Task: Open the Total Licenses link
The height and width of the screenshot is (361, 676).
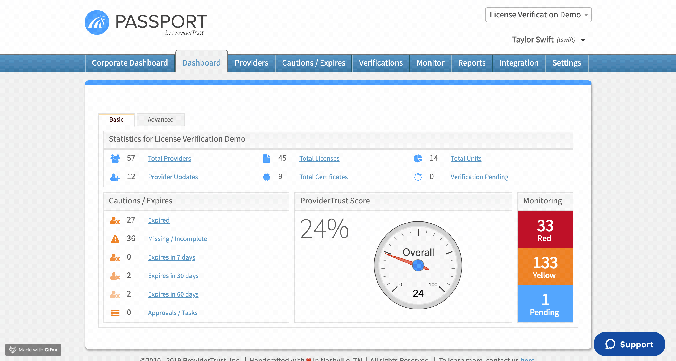Action: [319, 159]
